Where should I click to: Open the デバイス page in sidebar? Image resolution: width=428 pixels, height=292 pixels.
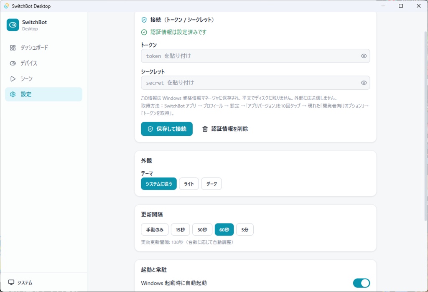43,63
